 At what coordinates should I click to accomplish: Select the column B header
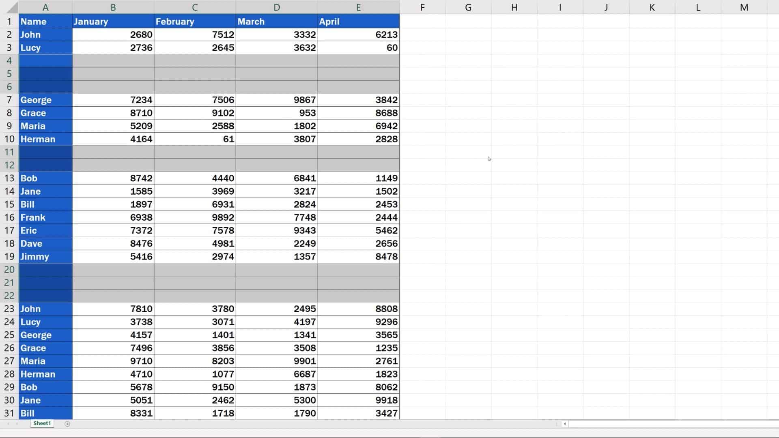(113, 7)
